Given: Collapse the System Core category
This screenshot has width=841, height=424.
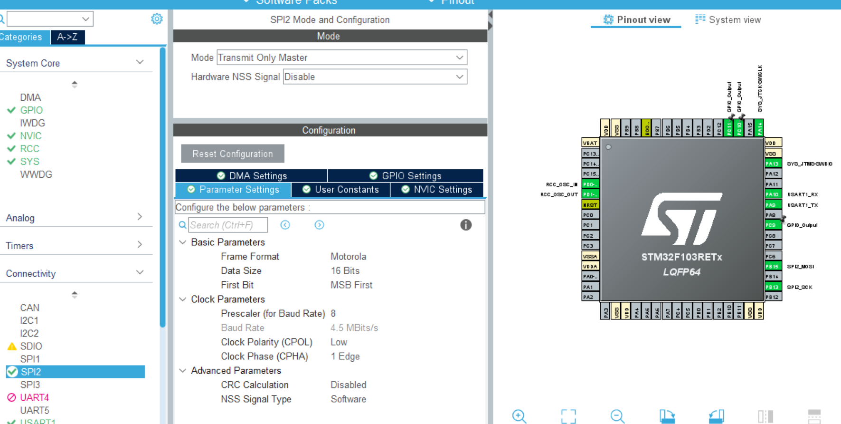Looking at the screenshot, I should click(140, 62).
